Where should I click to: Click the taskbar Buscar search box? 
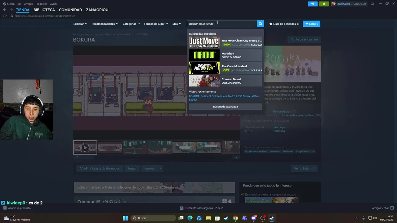pos(153,218)
